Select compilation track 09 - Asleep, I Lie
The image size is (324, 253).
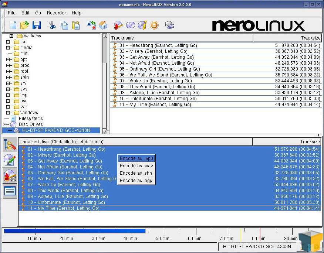170,196
